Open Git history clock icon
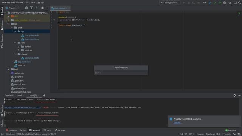 click(x=225, y=3)
